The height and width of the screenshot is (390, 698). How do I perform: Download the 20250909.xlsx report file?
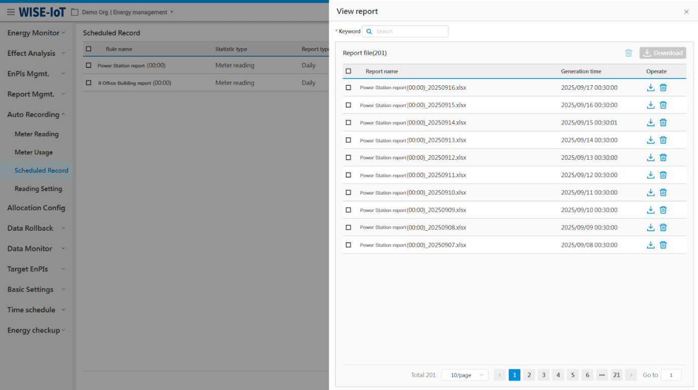651,210
